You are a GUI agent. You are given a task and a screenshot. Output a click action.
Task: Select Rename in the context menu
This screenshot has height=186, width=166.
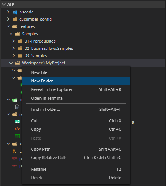(x=76, y=169)
